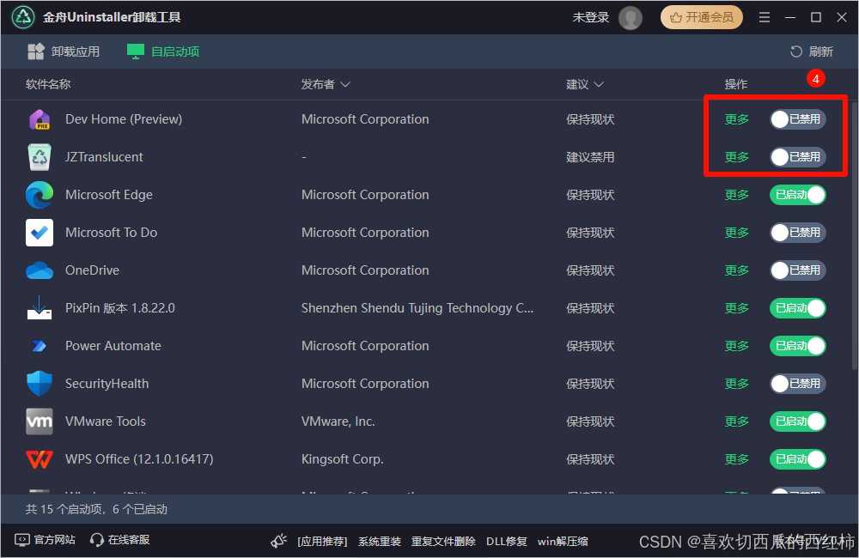Screen dimensions: 859x558
Task: Click the 共 15 个启动项 status text
Action: [x=96, y=509]
